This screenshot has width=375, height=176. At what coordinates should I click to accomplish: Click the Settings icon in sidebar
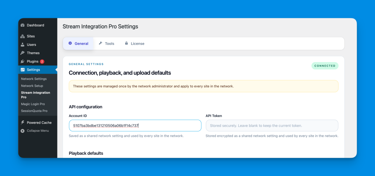tap(23, 70)
